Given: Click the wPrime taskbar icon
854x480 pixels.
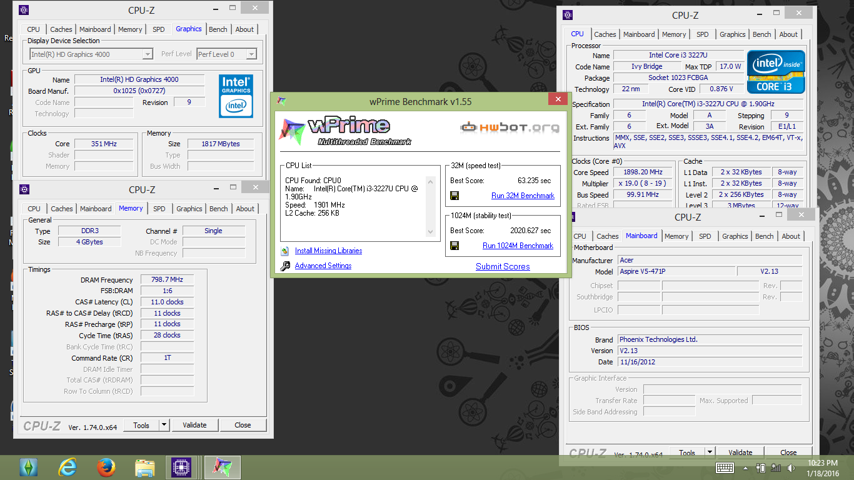Looking at the screenshot, I should pyautogui.click(x=222, y=467).
